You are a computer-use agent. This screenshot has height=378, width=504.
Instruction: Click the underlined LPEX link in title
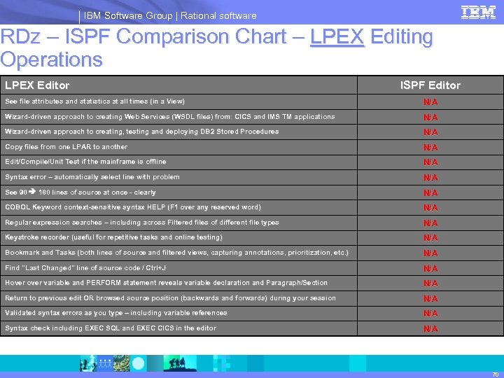[337, 36]
